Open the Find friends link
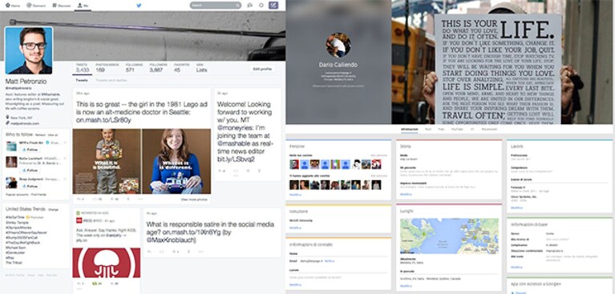This screenshot has height=294, width=615. pyautogui.click(x=38, y=195)
